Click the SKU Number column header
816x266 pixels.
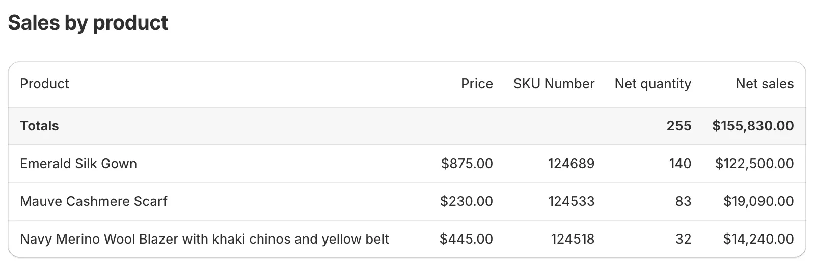click(x=554, y=84)
